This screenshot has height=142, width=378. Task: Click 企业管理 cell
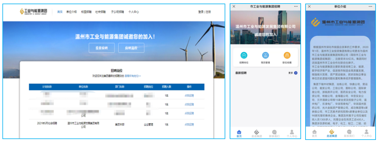pyautogui.click(x=148, y=125)
